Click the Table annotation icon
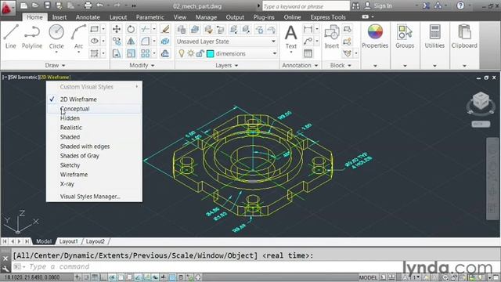501x282 pixels. point(308,53)
